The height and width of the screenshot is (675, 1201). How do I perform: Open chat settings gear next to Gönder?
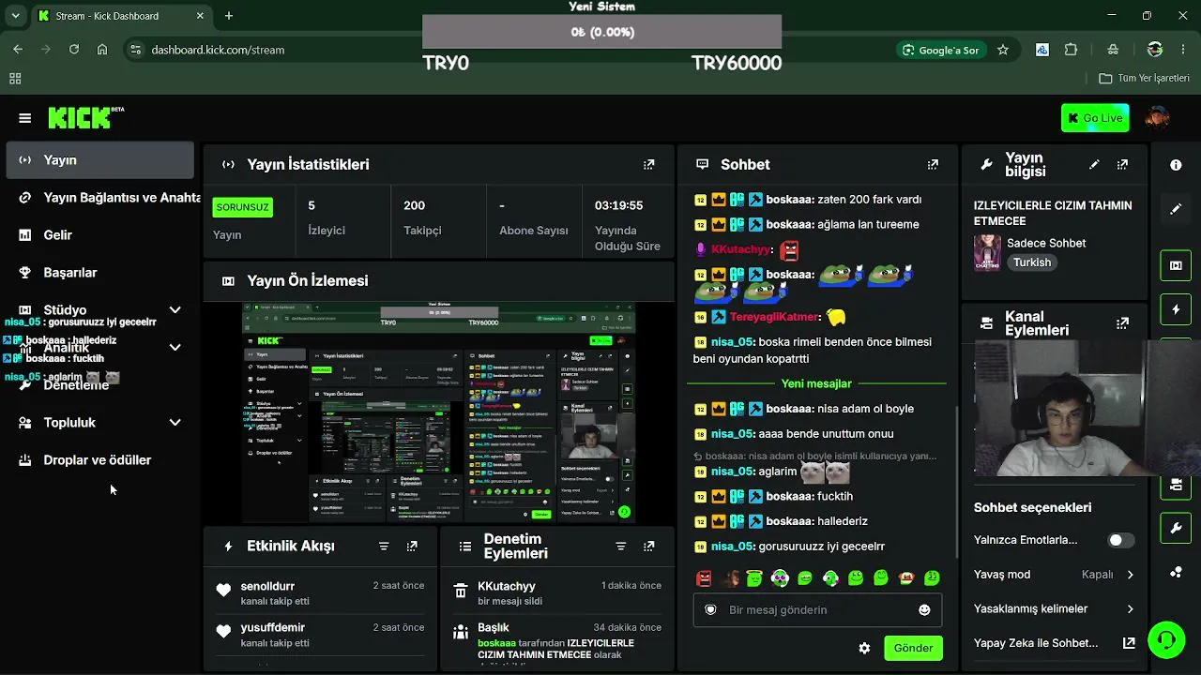tap(864, 648)
